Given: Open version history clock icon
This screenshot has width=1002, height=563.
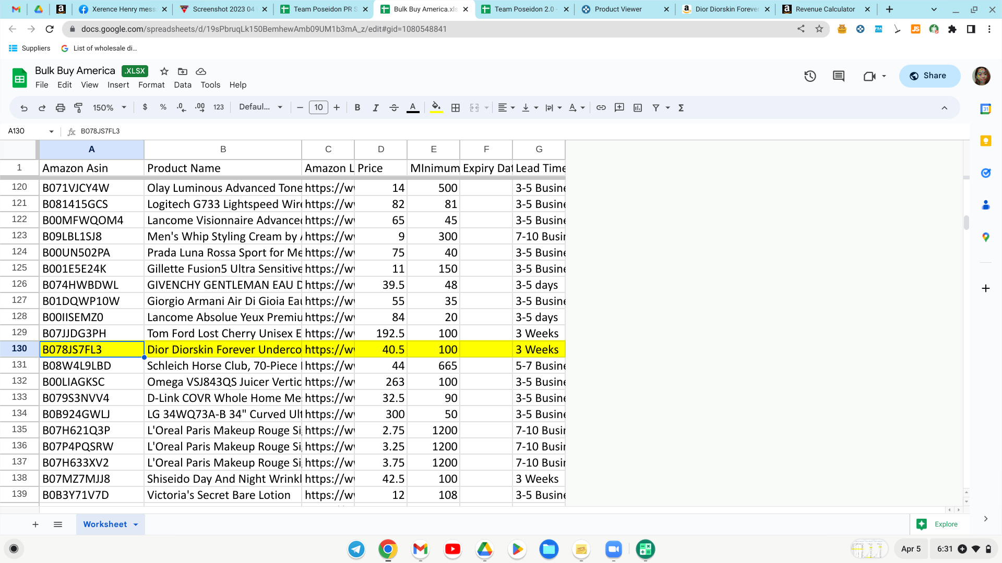Looking at the screenshot, I should 810,76.
